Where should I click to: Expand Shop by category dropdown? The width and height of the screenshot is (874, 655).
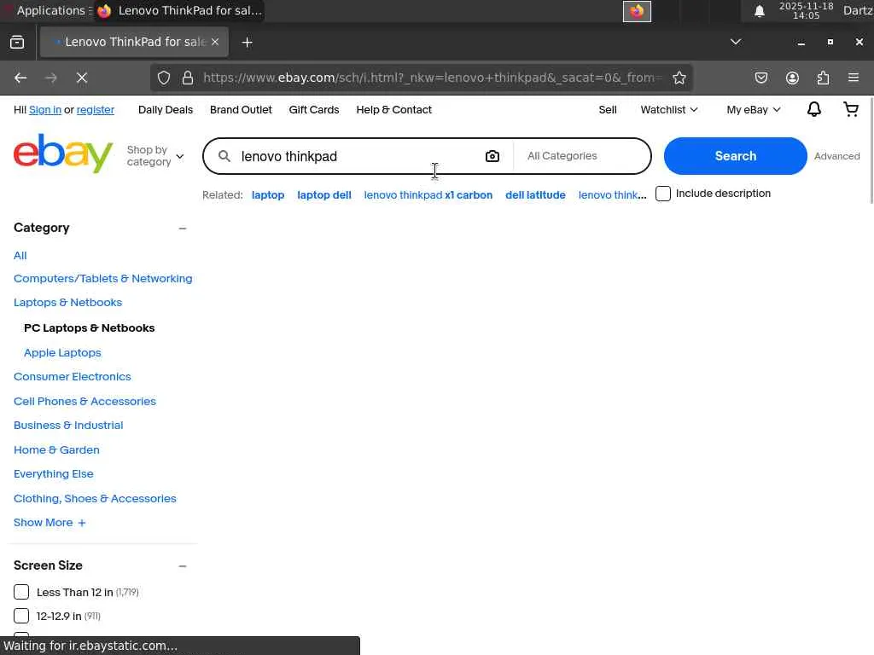pos(155,156)
